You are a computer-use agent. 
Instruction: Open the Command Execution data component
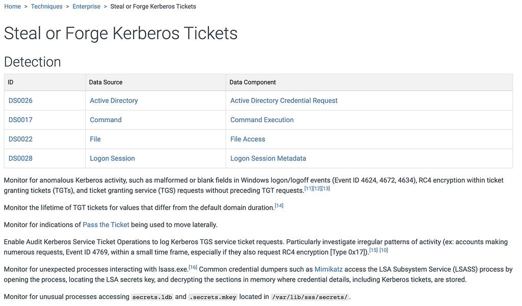(262, 120)
